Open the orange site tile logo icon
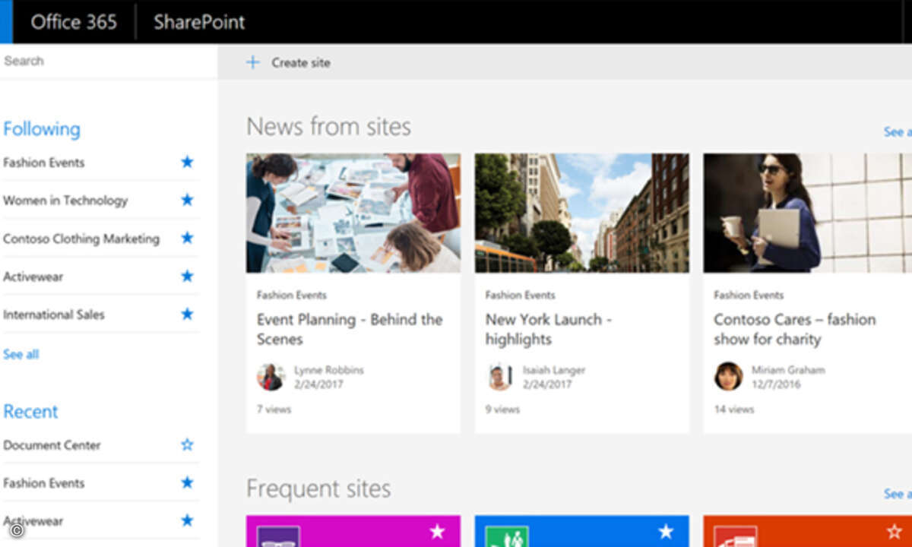Screen dimensions: 912x547 (735, 536)
